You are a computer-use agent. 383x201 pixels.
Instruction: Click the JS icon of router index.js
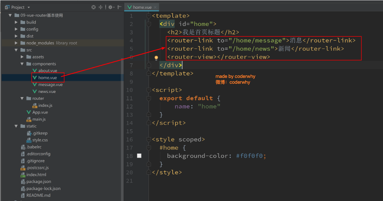[x=35, y=106]
